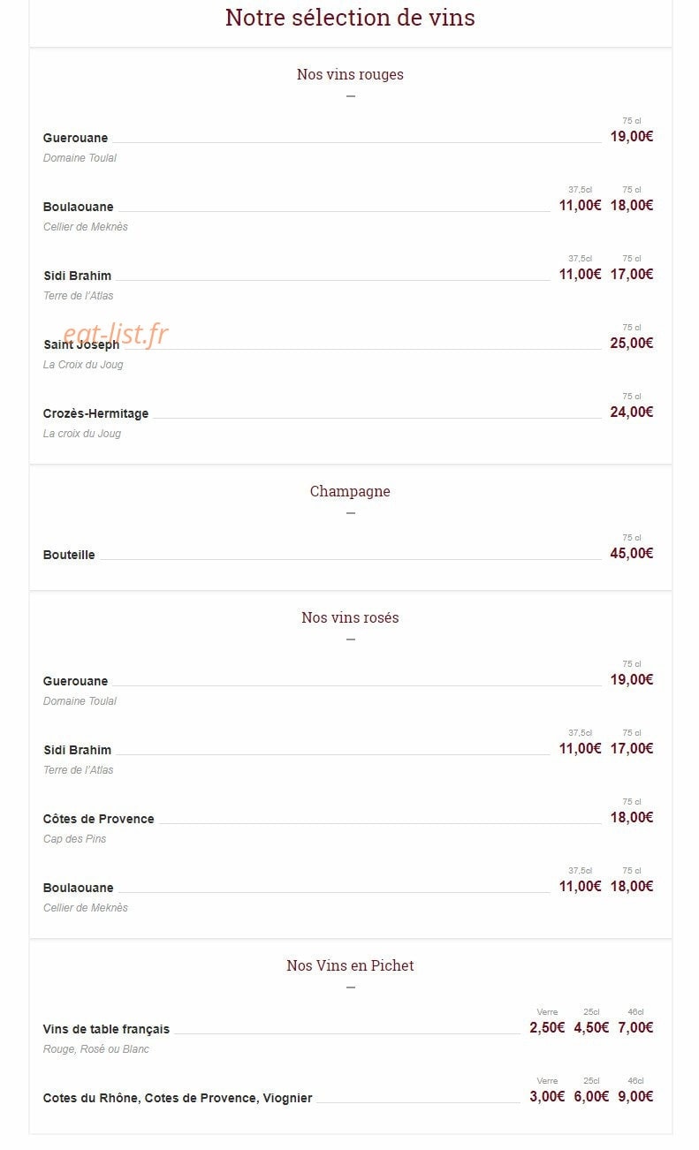Click the 24,00€ Crozès-Hermitage price
This screenshot has width=699, height=1150.
pyautogui.click(x=632, y=412)
